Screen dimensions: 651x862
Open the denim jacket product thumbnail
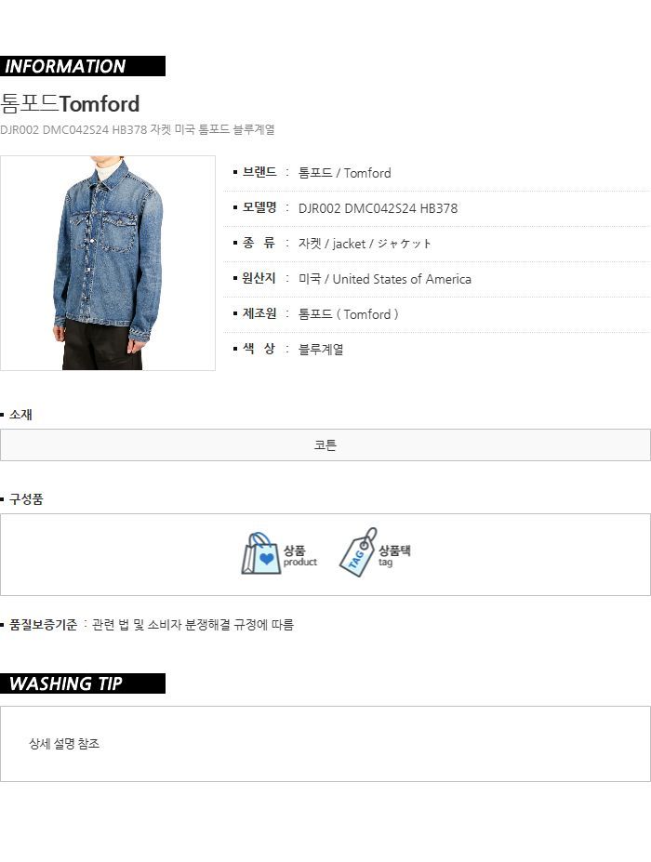pos(108,263)
